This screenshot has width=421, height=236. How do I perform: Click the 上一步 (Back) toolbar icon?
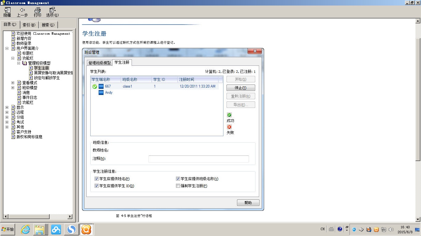(x=22, y=12)
